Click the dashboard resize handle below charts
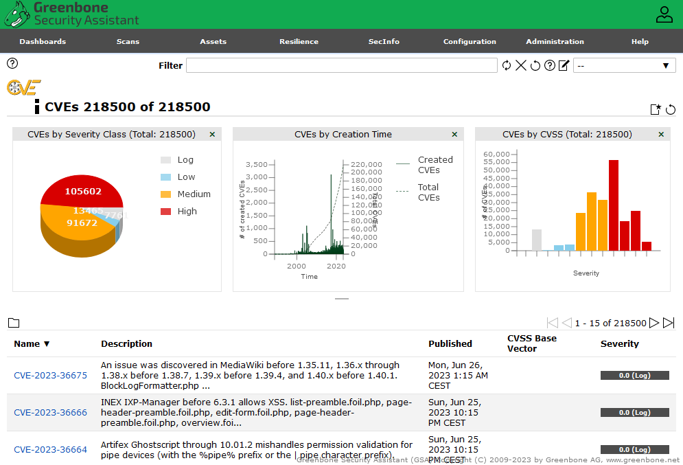 (342, 299)
